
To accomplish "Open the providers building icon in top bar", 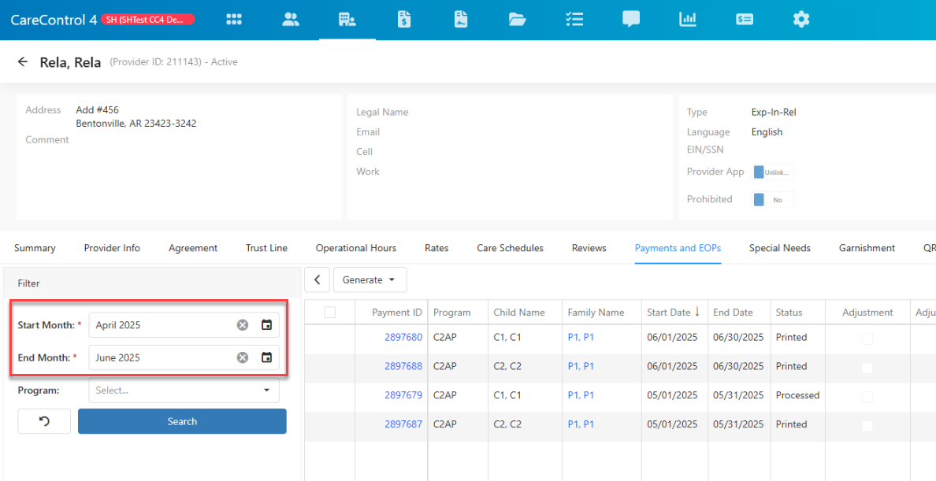I will 347,20.
